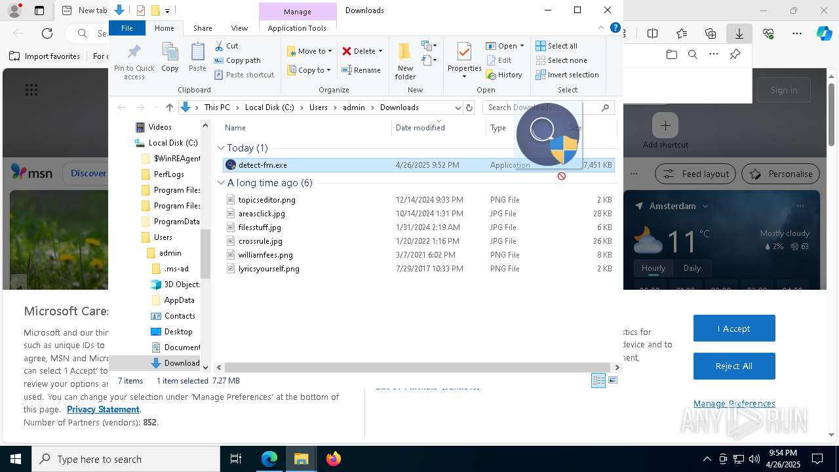Image resolution: width=839 pixels, height=472 pixels.
Task: Select Desktop in navigation tree
Action: pos(178,332)
